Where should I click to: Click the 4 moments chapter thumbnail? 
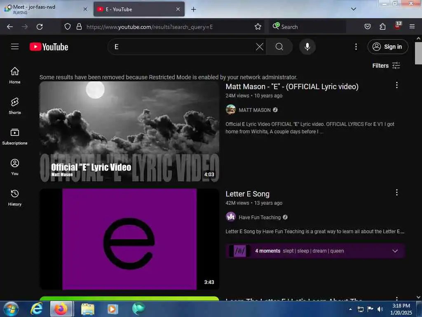240,251
